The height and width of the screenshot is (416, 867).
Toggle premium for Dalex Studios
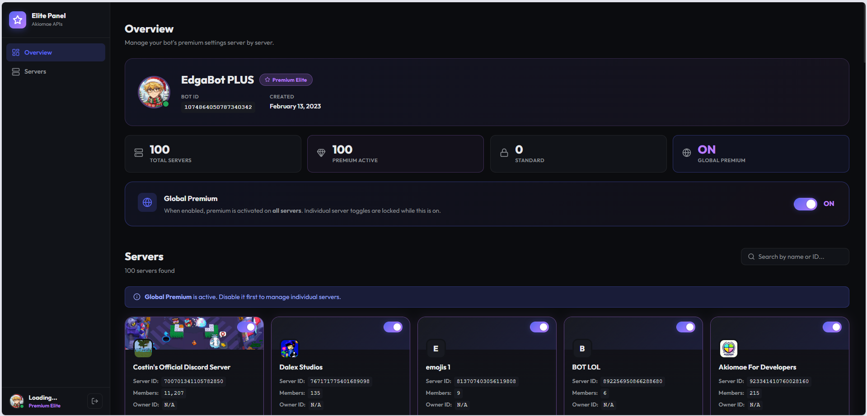pos(393,327)
